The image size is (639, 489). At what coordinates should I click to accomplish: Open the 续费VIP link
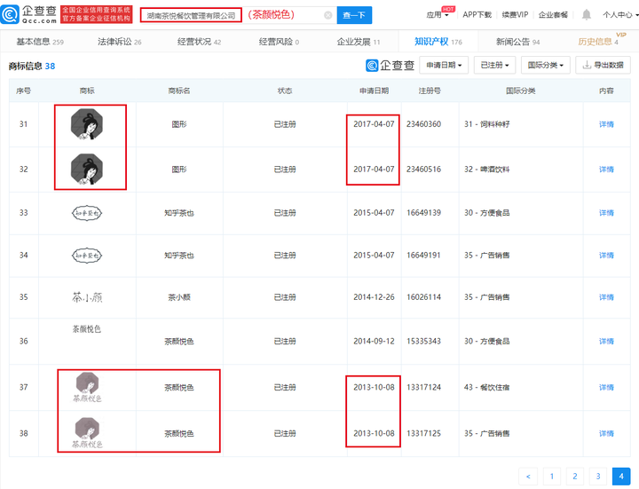click(x=515, y=15)
